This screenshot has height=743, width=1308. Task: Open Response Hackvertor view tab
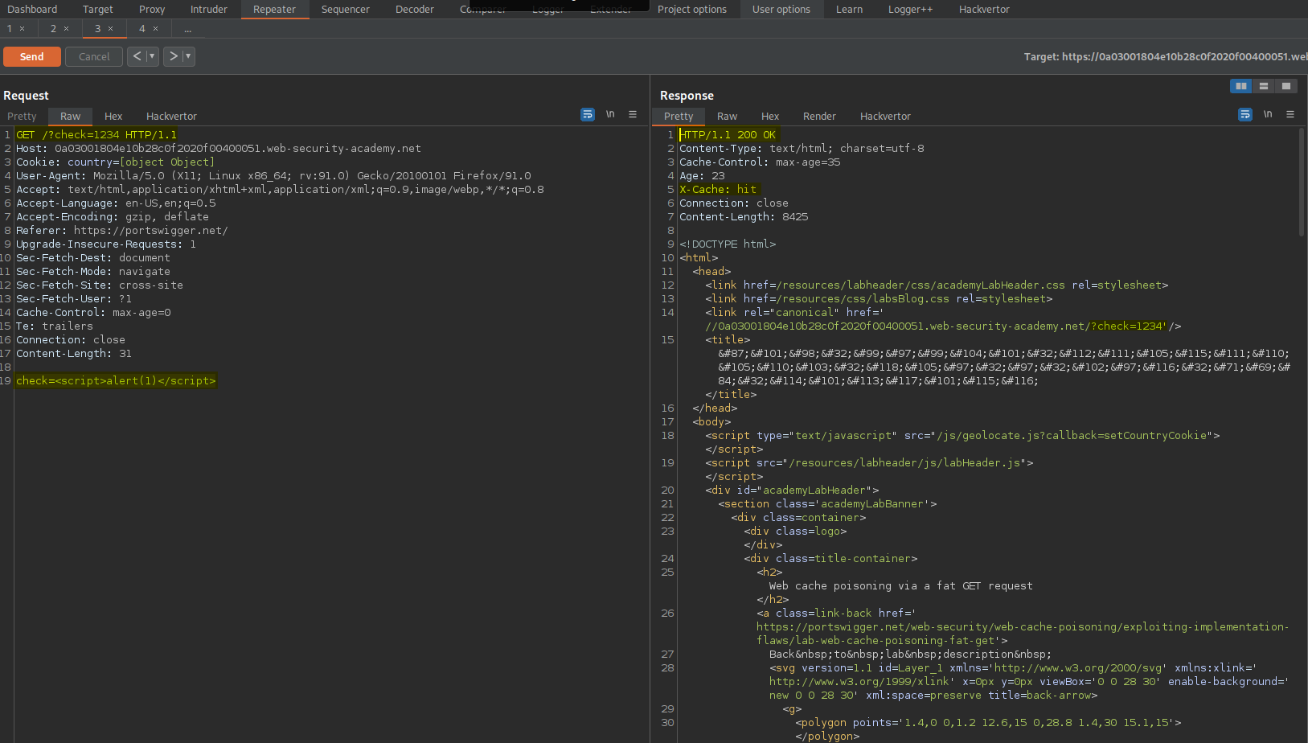pos(885,117)
